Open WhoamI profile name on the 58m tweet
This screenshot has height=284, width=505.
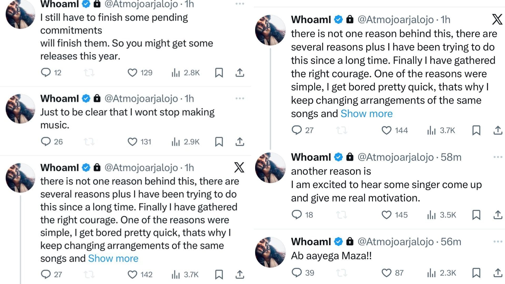311,157
